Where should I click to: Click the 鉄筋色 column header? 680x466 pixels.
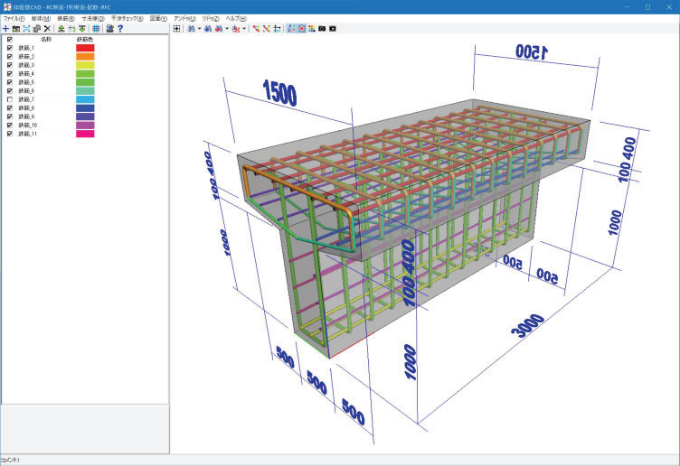[x=86, y=40]
